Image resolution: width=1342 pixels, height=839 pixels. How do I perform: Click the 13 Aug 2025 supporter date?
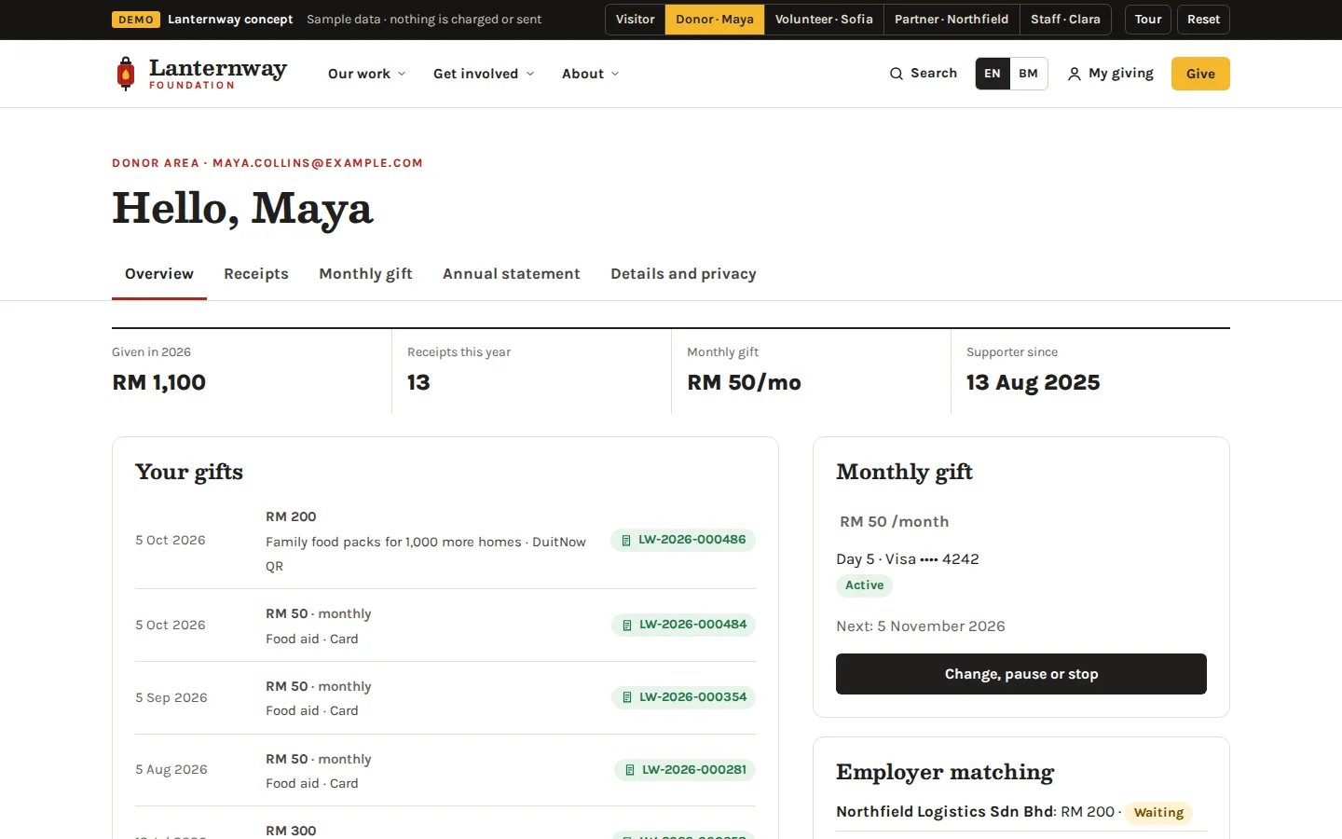pyautogui.click(x=1033, y=382)
